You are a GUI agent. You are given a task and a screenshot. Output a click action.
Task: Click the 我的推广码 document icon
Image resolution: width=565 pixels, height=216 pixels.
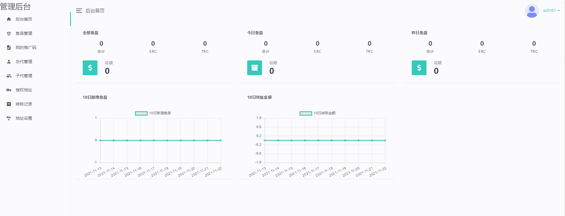(9, 47)
